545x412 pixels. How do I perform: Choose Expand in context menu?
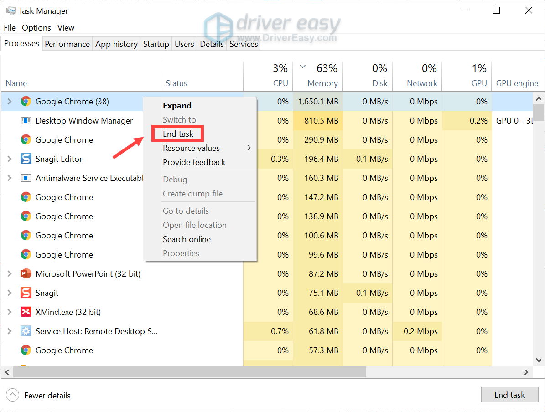[x=177, y=106]
